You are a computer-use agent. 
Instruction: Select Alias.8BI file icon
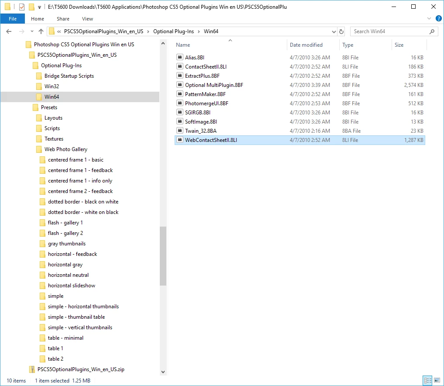point(179,57)
